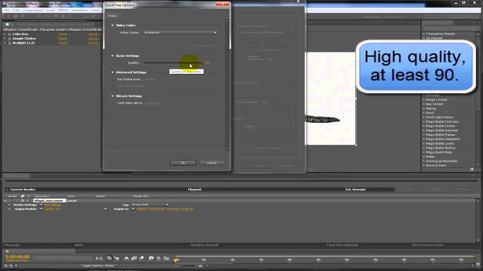Click the Brainstorm icon in timeline
This screenshot has width=483, height=271.
pos(151,258)
